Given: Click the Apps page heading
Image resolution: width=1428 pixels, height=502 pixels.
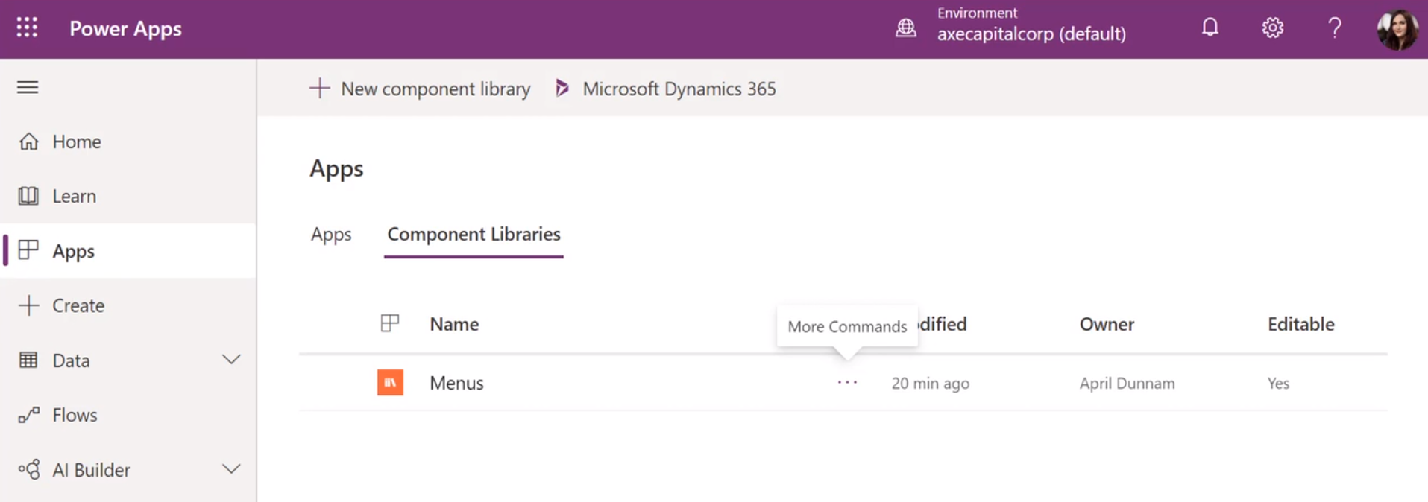Looking at the screenshot, I should [336, 169].
